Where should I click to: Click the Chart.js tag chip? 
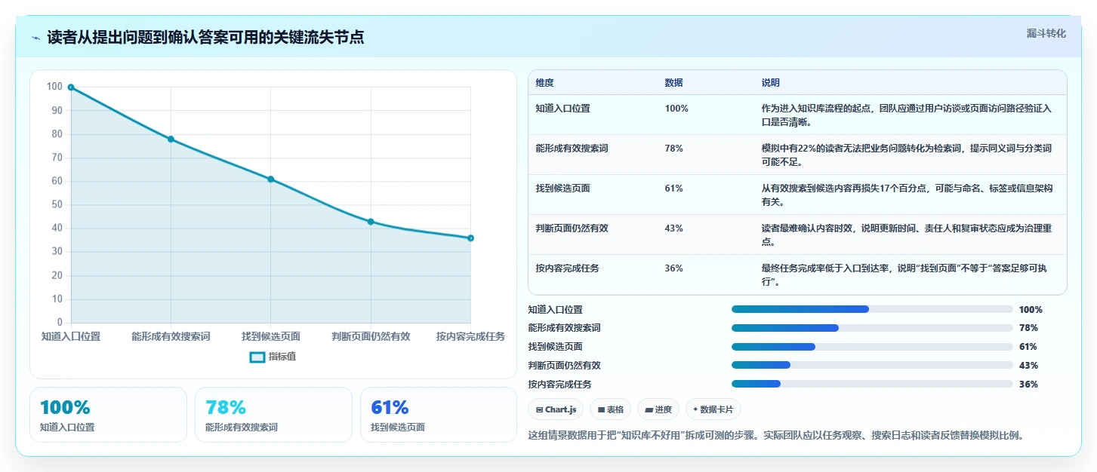tap(556, 409)
